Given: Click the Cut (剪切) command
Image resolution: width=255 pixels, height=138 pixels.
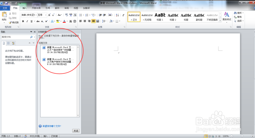Looking at the screenshot, I should point(13,14).
